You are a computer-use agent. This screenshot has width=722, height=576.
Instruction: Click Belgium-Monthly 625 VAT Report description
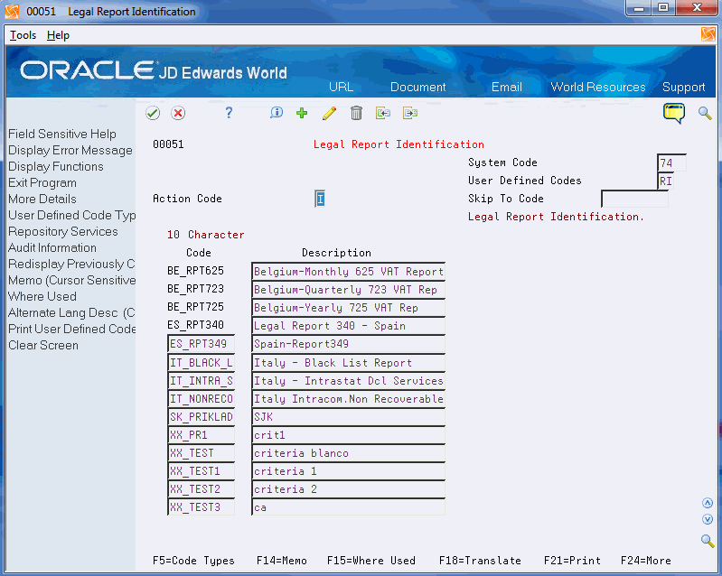tap(349, 272)
